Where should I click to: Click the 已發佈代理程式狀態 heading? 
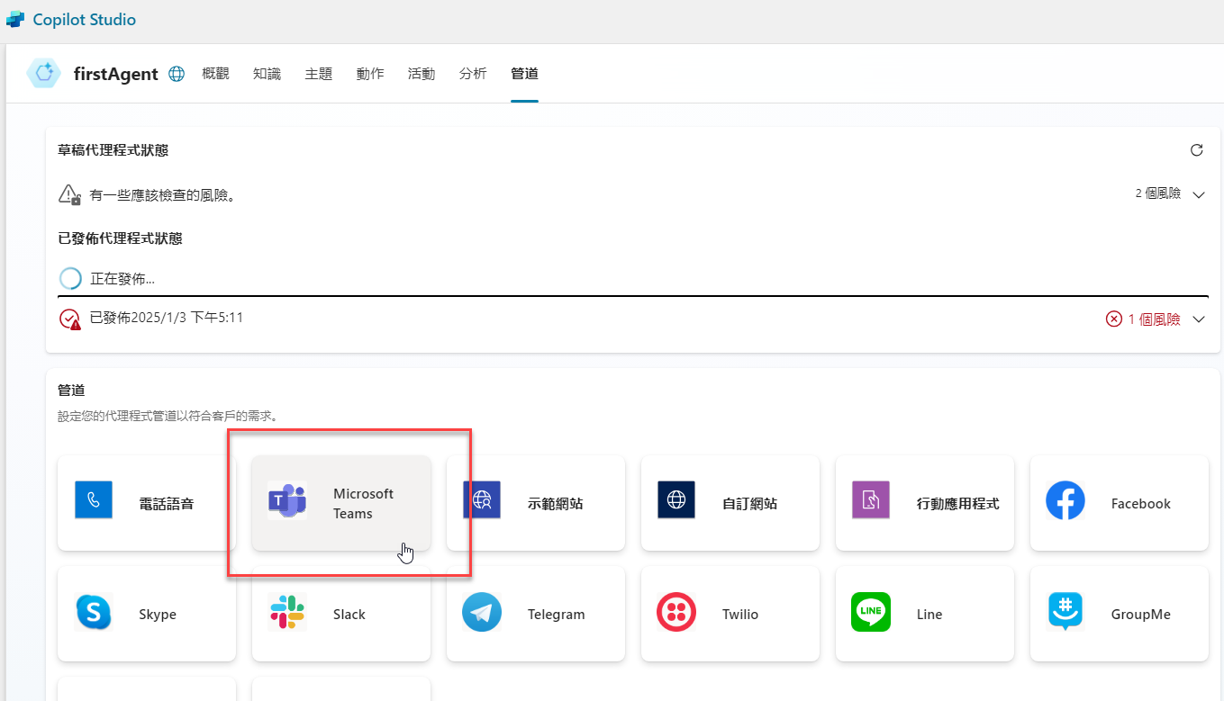(120, 238)
